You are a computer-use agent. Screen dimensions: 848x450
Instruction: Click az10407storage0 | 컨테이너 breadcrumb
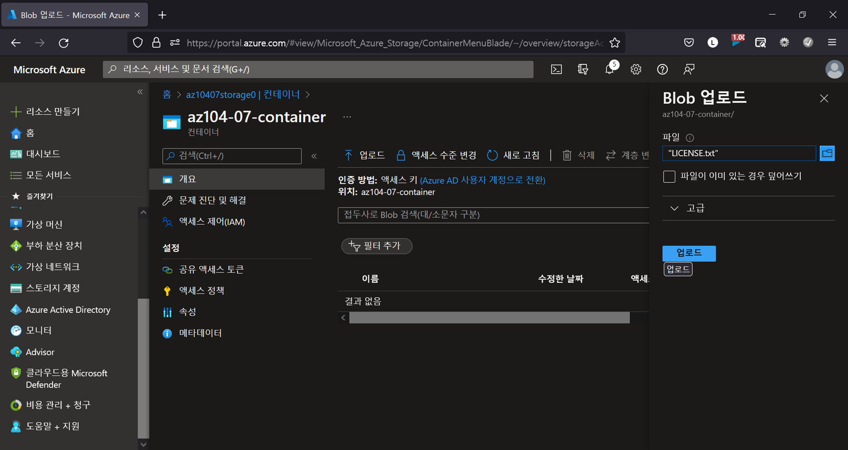tap(243, 94)
